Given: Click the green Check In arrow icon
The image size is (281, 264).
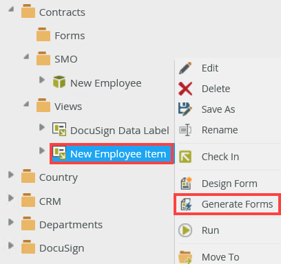Looking at the screenshot, I should click(x=185, y=157).
